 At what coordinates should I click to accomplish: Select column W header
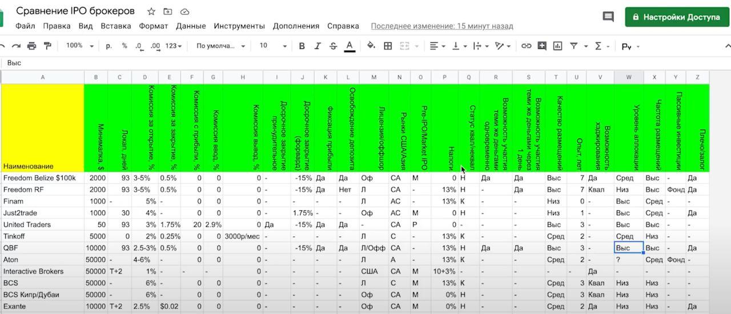629,77
